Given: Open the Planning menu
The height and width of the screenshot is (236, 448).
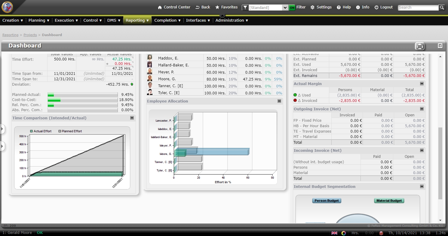Looking at the screenshot, I should click(39, 20).
